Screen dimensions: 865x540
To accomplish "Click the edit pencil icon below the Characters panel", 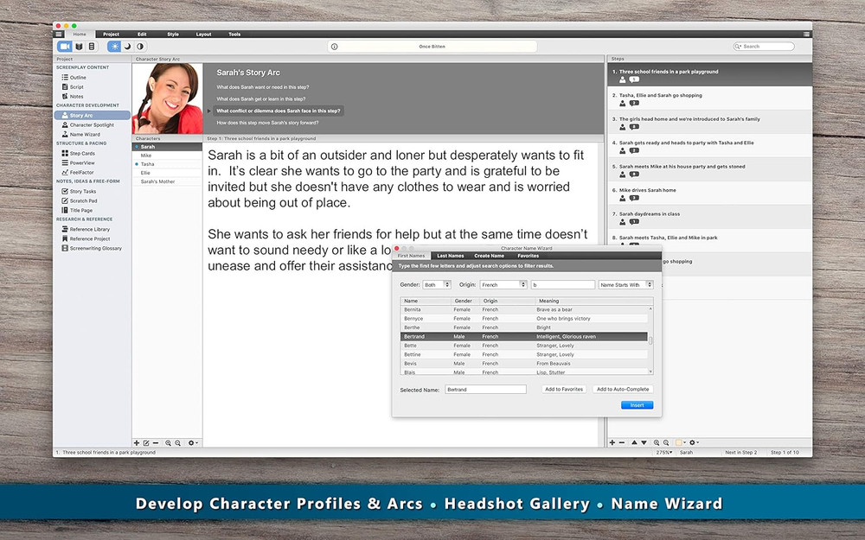I will pyautogui.click(x=146, y=442).
